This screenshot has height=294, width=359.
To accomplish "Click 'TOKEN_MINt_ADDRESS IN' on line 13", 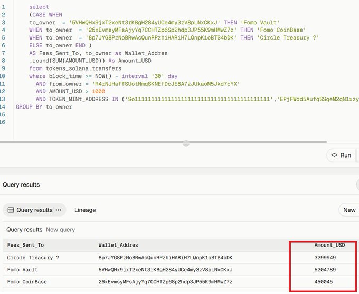I will 83,99.
